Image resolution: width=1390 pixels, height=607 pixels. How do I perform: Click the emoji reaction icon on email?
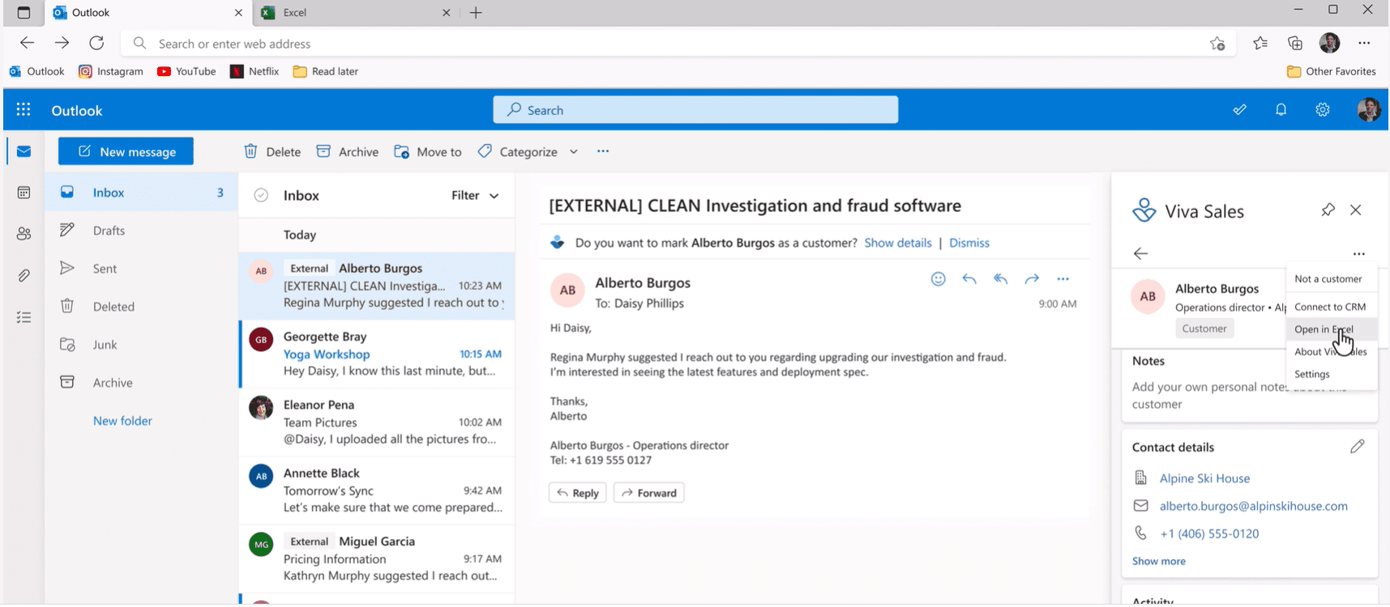click(938, 279)
